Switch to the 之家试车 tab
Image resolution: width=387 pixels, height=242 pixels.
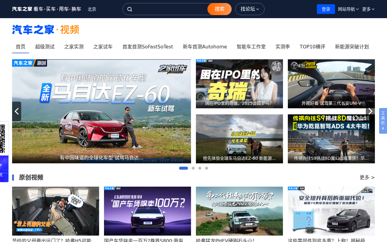(103, 47)
